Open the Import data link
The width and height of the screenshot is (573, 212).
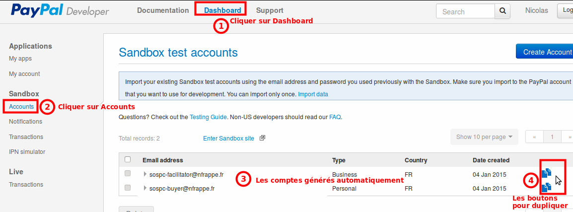[x=313, y=94]
